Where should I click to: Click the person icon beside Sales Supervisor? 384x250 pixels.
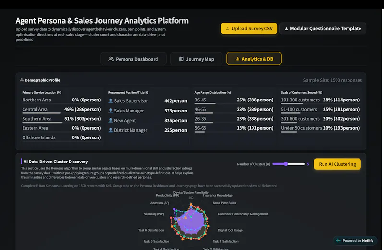tap(111, 101)
